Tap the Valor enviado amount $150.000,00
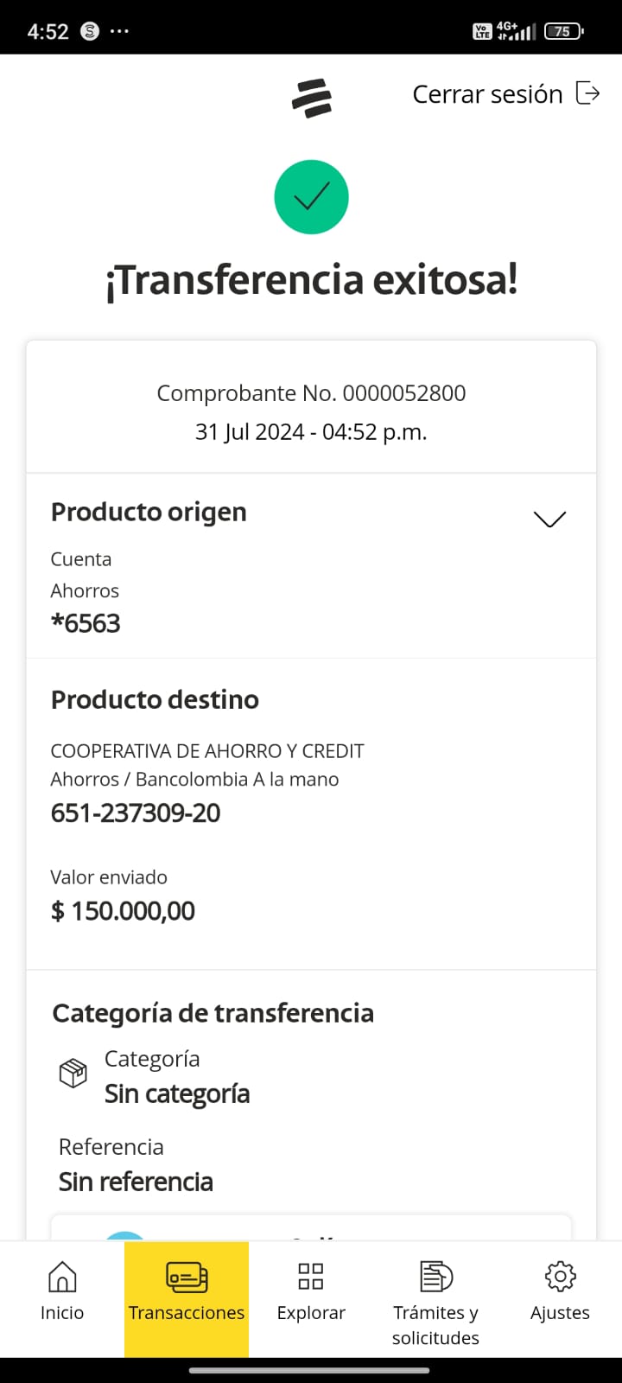 click(123, 910)
